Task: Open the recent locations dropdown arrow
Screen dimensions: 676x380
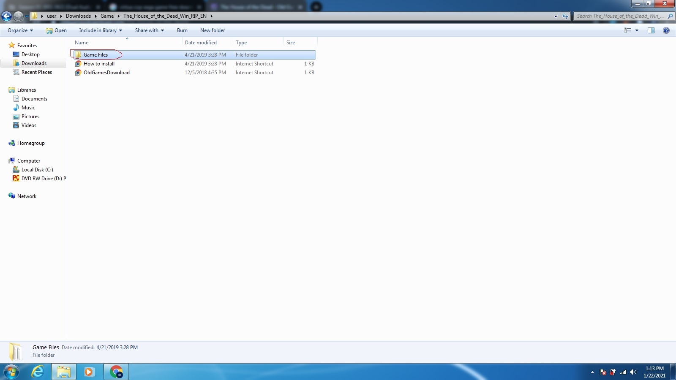Action: click(27, 16)
